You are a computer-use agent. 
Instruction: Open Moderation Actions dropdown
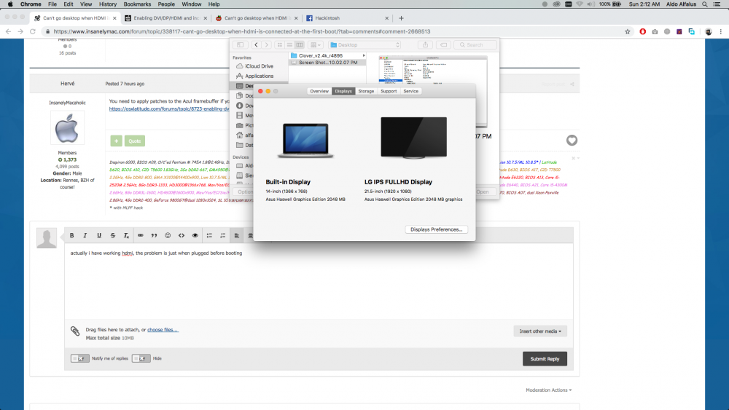[x=549, y=390]
